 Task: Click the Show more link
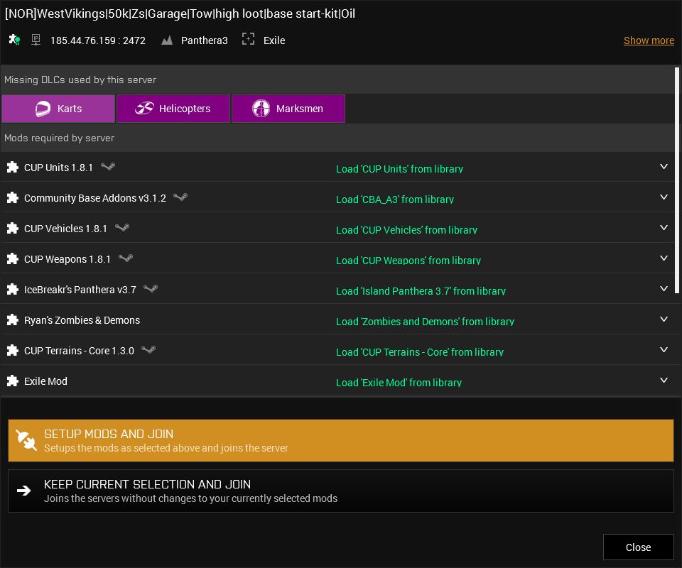(649, 40)
